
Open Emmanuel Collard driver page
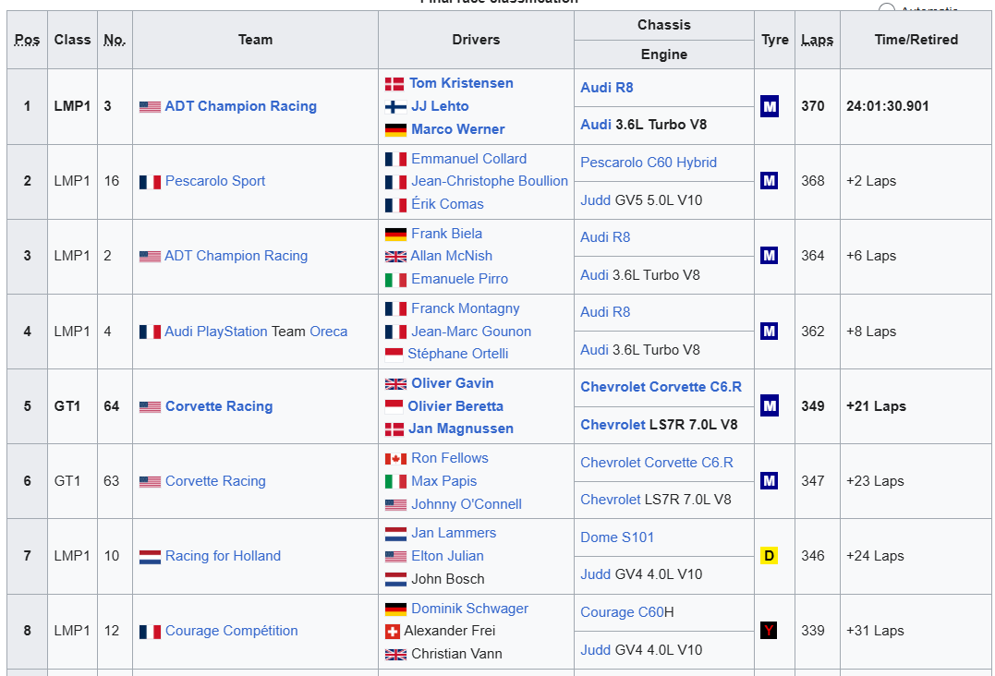pos(468,159)
